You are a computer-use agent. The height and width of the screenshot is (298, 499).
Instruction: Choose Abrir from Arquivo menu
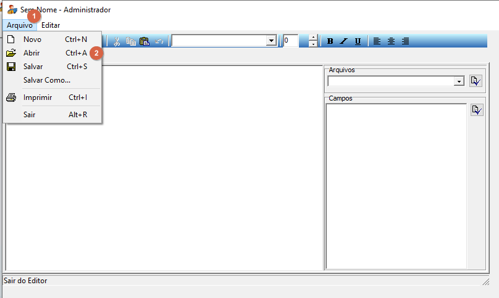tap(52, 53)
